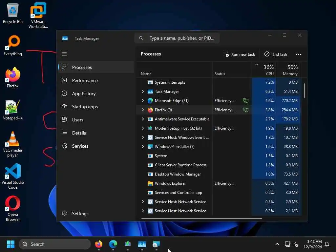The image size is (336, 252).
Task: Click efficiency mode leaf icon on Microsoft Edge row
Action: pyautogui.click(x=245, y=101)
